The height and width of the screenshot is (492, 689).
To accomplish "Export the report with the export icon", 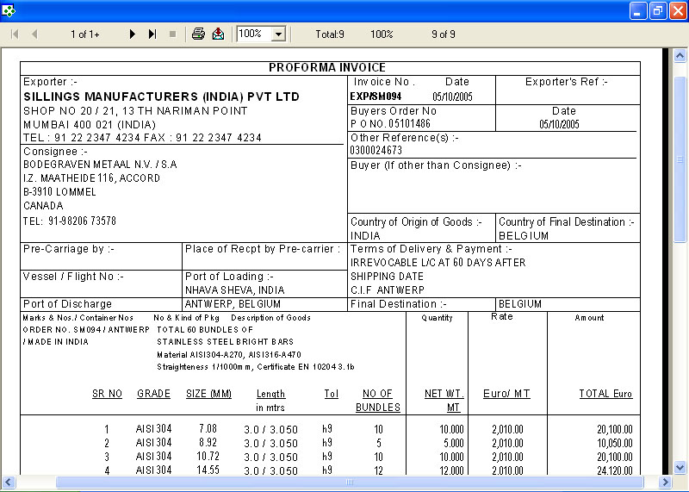I will click(x=218, y=34).
